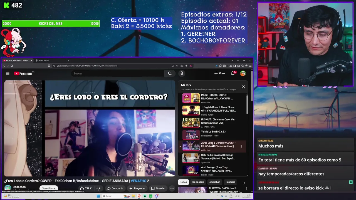Viewport: 356px width, 200px height.
Task: Click the Suscribirme button
Action: [x=49, y=188]
